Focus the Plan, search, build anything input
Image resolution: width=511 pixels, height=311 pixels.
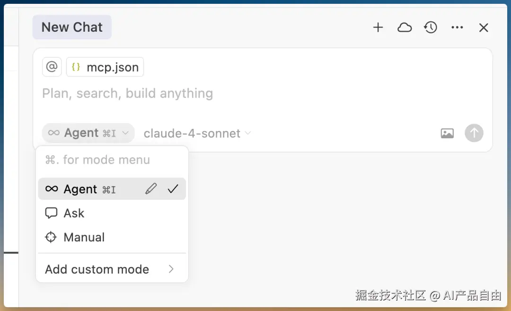(237, 93)
